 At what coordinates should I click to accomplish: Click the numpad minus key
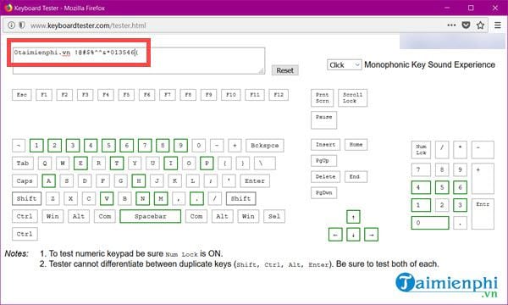coord(483,150)
